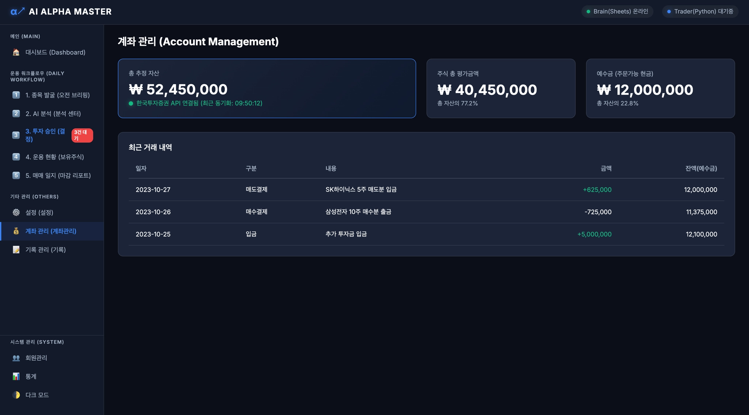
Task: Click the bar chart icon for 통계
Action: [16, 376]
